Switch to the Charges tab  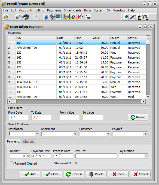(x=29, y=142)
